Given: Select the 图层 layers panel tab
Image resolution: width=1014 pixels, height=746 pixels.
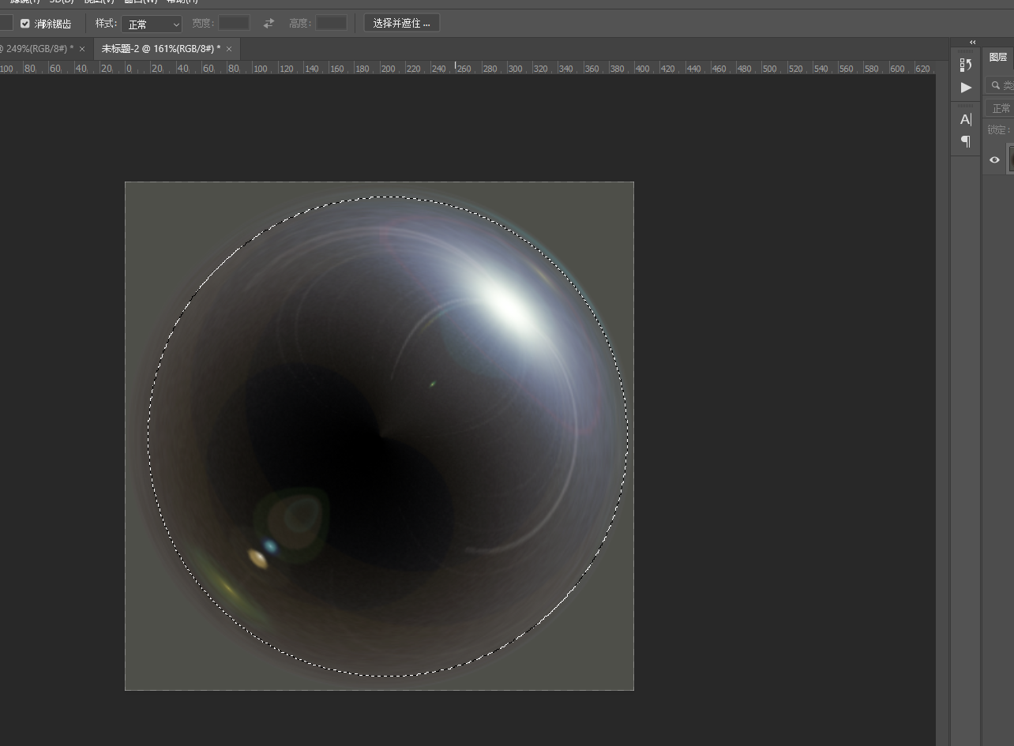Looking at the screenshot, I should (998, 57).
